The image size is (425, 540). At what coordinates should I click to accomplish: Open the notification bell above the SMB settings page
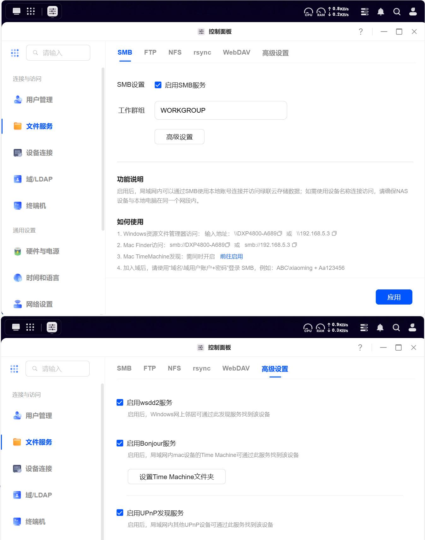pos(381,12)
